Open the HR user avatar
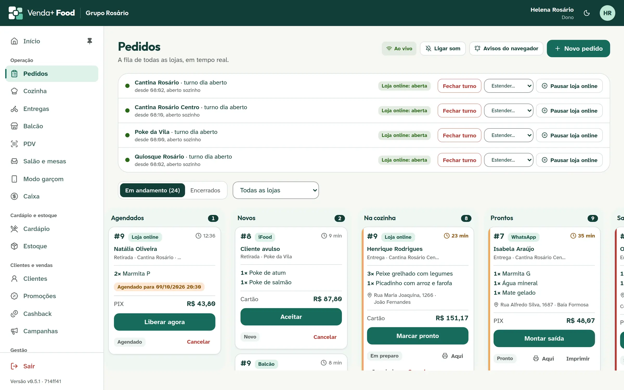The height and width of the screenshot is (390, 624). [607, 13]
